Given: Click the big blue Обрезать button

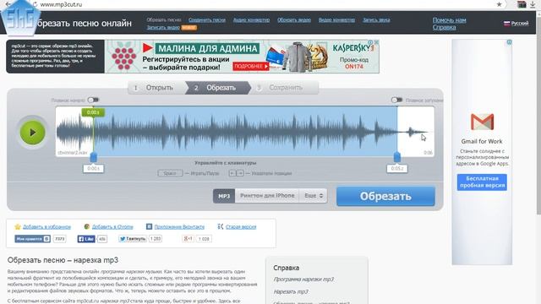Looking at the screenshot, I should point(385,196).
